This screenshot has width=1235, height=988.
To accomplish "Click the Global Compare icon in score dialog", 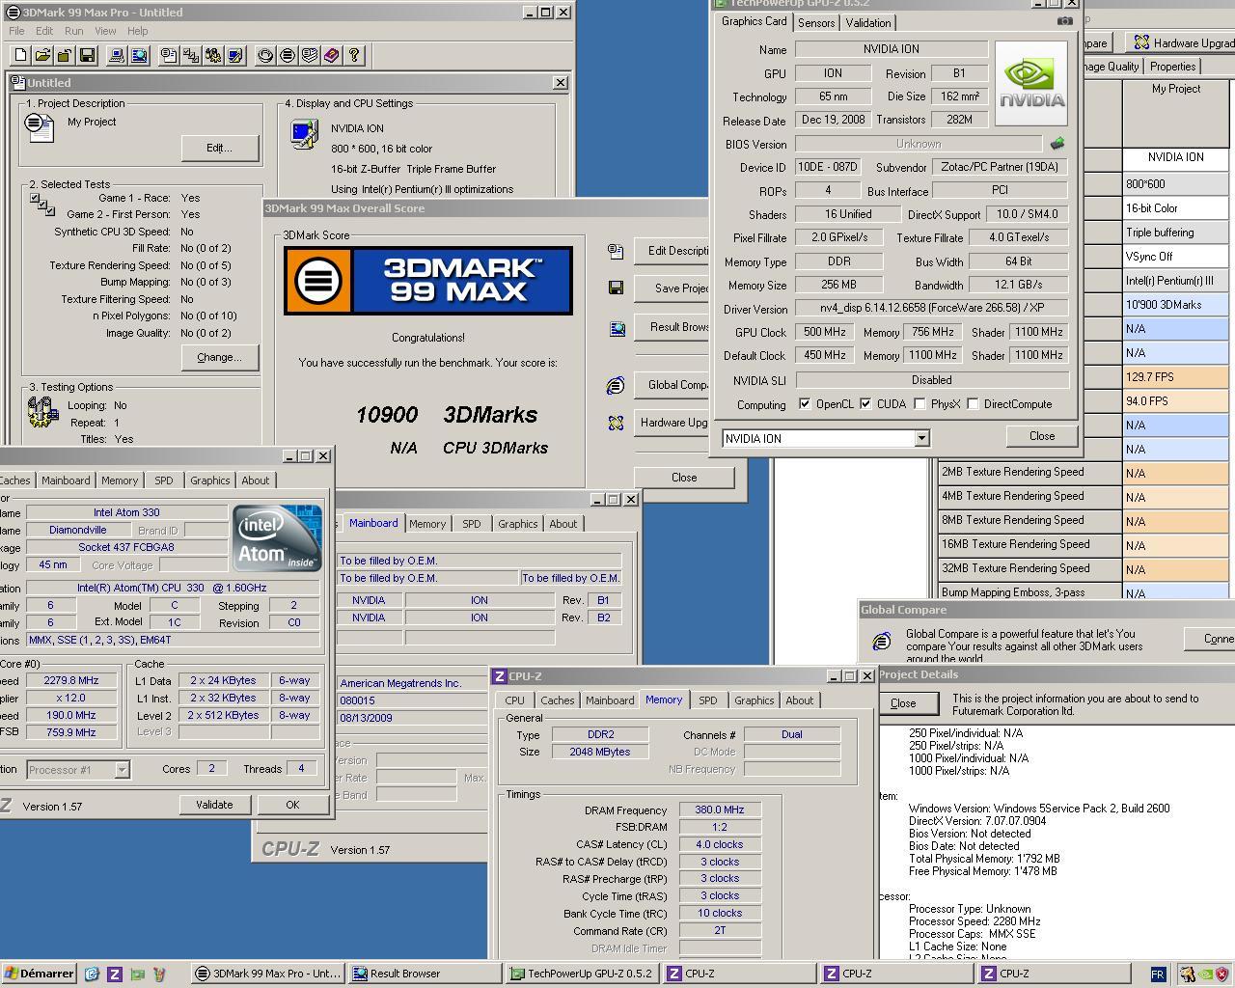I will click(x=616, y=385).
